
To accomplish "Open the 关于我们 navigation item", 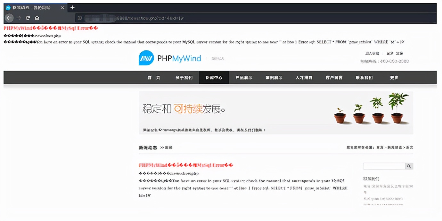I will pos(184,78).
